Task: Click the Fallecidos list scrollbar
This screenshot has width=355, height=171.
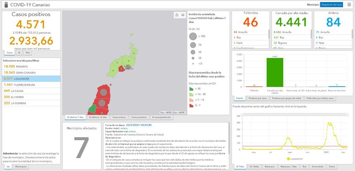Action: [269, 34]
